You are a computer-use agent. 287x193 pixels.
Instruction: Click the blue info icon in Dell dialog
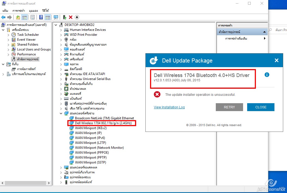click(x=267, y=75)
